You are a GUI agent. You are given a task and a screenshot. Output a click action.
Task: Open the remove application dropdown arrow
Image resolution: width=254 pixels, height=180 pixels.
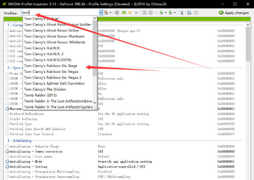click(x=155, y=12)
